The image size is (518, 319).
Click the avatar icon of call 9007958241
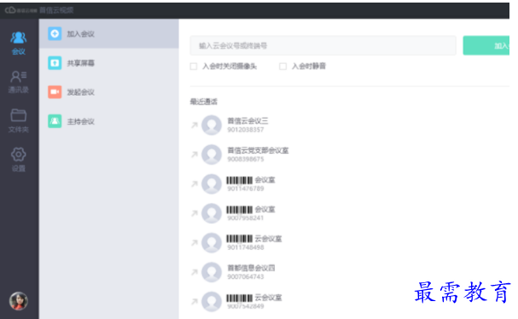coord(212,213)
